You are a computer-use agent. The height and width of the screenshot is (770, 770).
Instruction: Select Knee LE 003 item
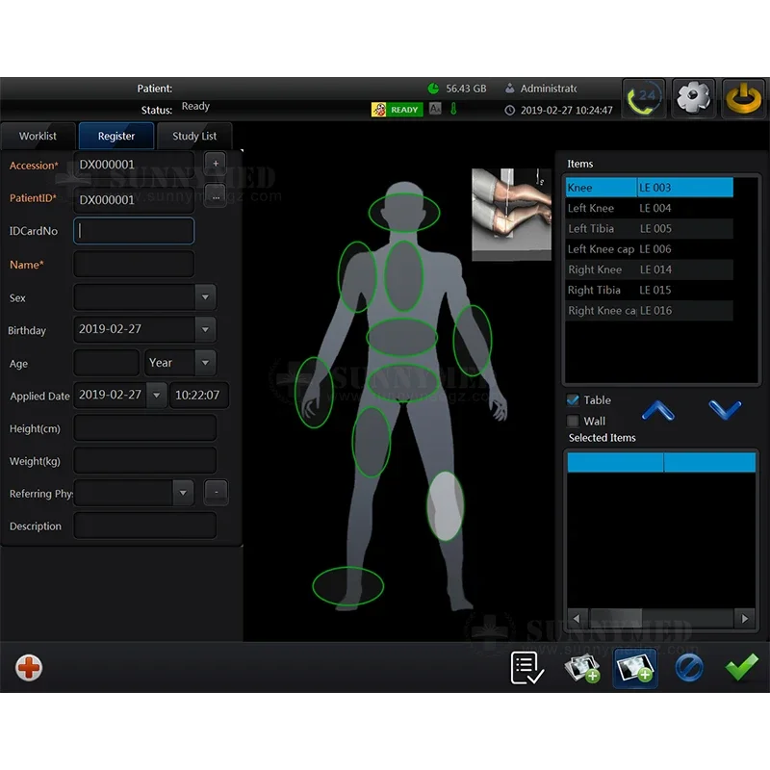649,188
